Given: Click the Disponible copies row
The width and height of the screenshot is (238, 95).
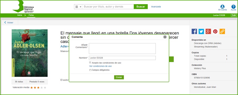Looking at the screenshot, I should (210, 59).
